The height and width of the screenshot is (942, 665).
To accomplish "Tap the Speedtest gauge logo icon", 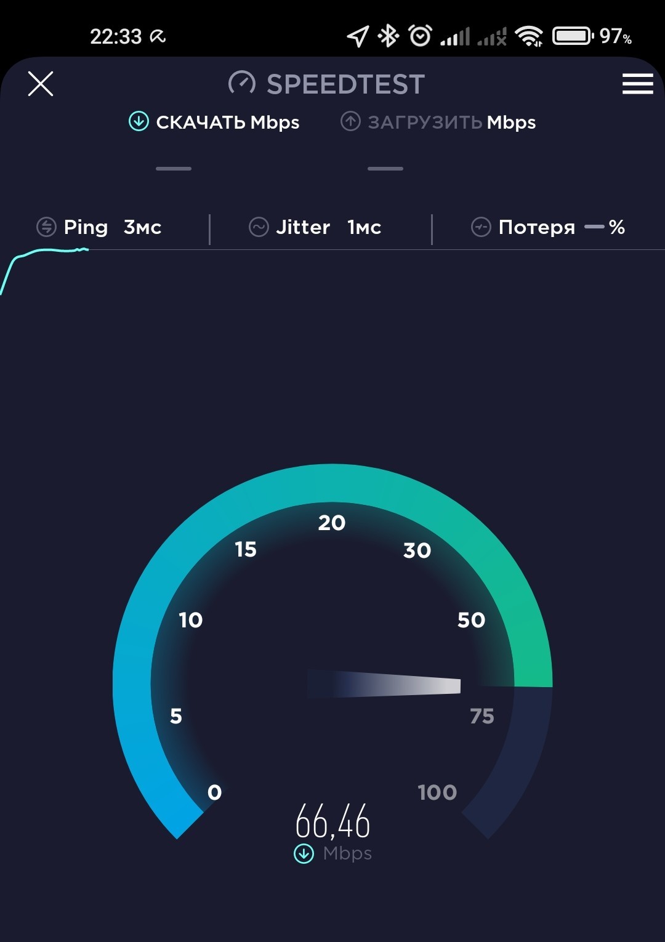I will (241, 83).
